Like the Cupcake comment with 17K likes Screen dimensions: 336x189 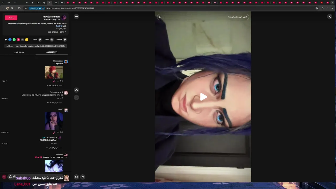pos(7,81)
